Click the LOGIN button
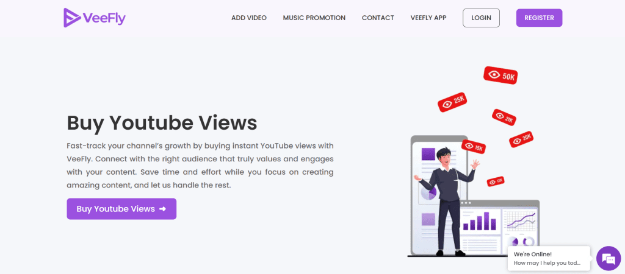The height and width of the screenshot is (274, 625). tap(481, 18)
